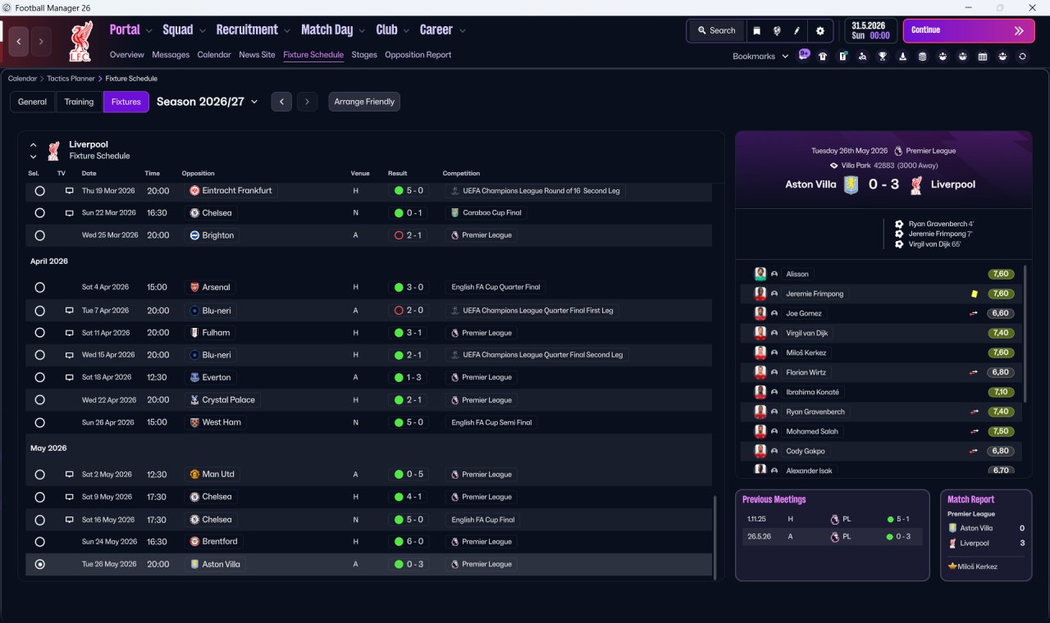Click Mohamed Salah's 7,50 rating badge
1050x623 pixels.
click(1001, 431)
